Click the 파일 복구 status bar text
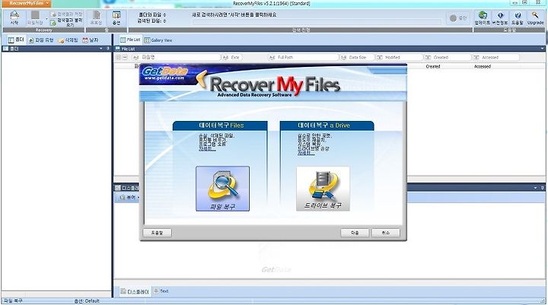The height and width of the screenshot is (305, 548). (x=13, y=300)
